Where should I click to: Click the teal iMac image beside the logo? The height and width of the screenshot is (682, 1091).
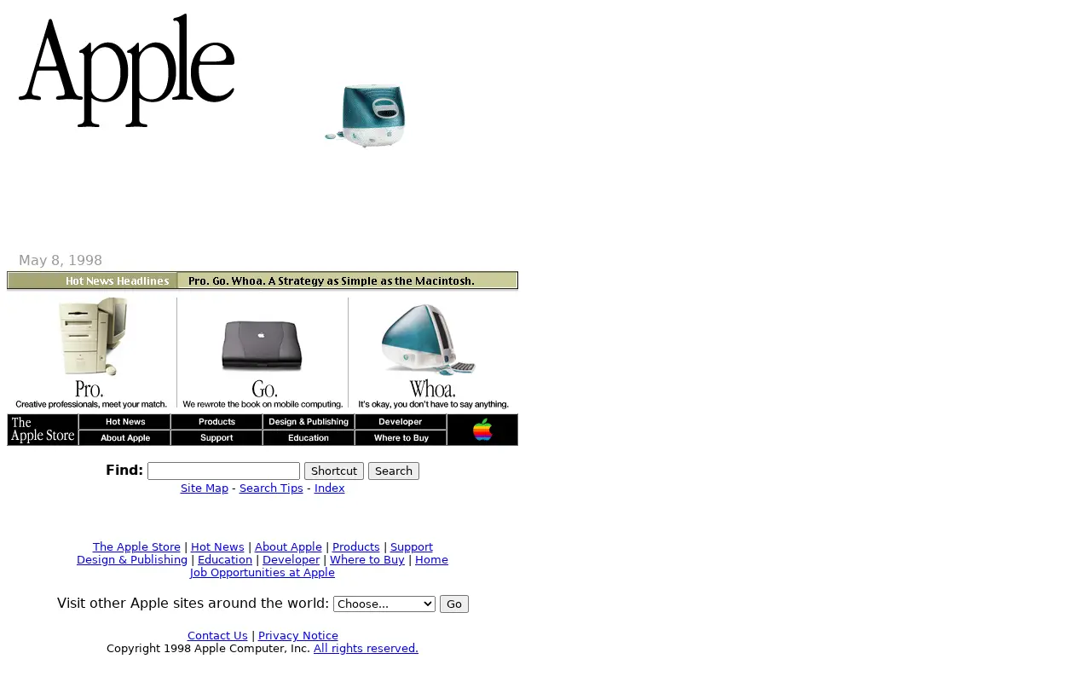pos(366,116)
